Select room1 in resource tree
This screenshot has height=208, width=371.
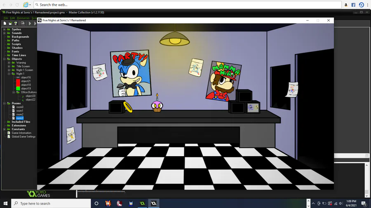20,111
